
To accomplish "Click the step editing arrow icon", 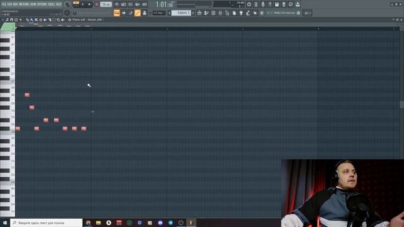I will tap(124, 13).
